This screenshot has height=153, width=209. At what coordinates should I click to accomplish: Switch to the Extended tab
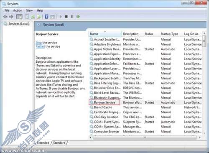[x=43, y=143]
